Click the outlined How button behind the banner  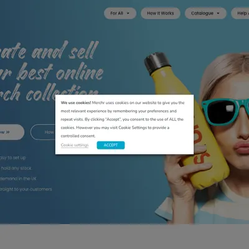43,132
